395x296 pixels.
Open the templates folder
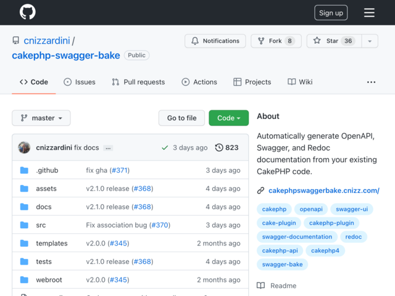tap(52, 244)
